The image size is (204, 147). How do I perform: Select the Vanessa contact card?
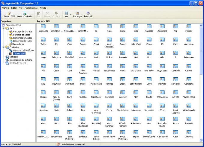click(149, 27)
